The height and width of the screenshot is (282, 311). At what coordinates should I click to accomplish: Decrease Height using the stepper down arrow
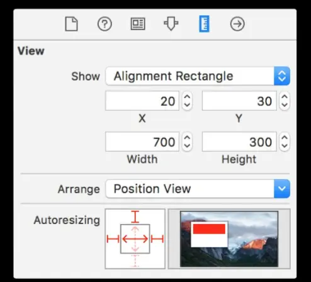[x=285, y=145]
